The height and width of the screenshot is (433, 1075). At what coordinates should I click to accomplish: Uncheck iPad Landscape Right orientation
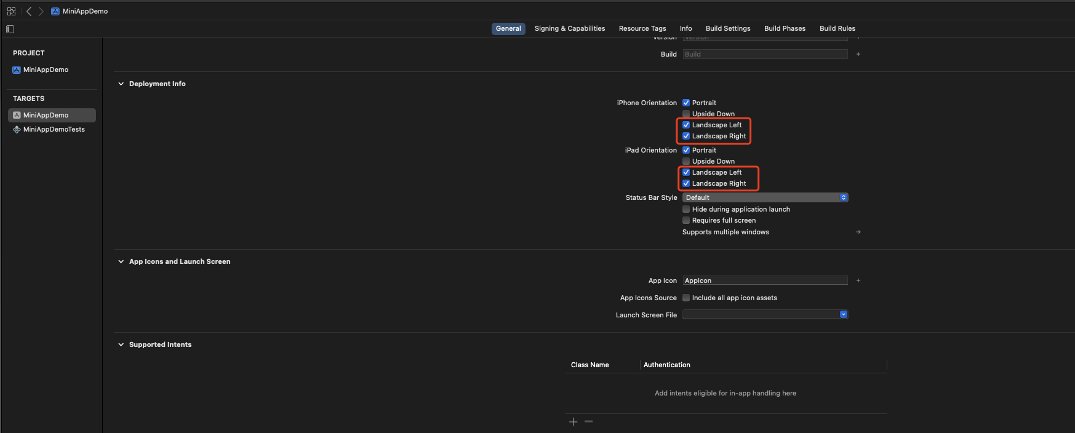(686, 183)
